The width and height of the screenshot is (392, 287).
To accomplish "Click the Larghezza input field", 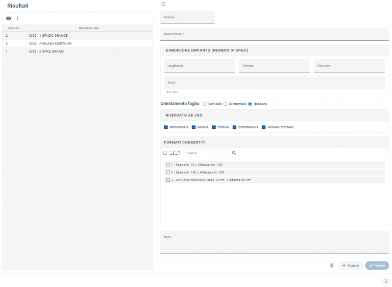I will [199, 66].
